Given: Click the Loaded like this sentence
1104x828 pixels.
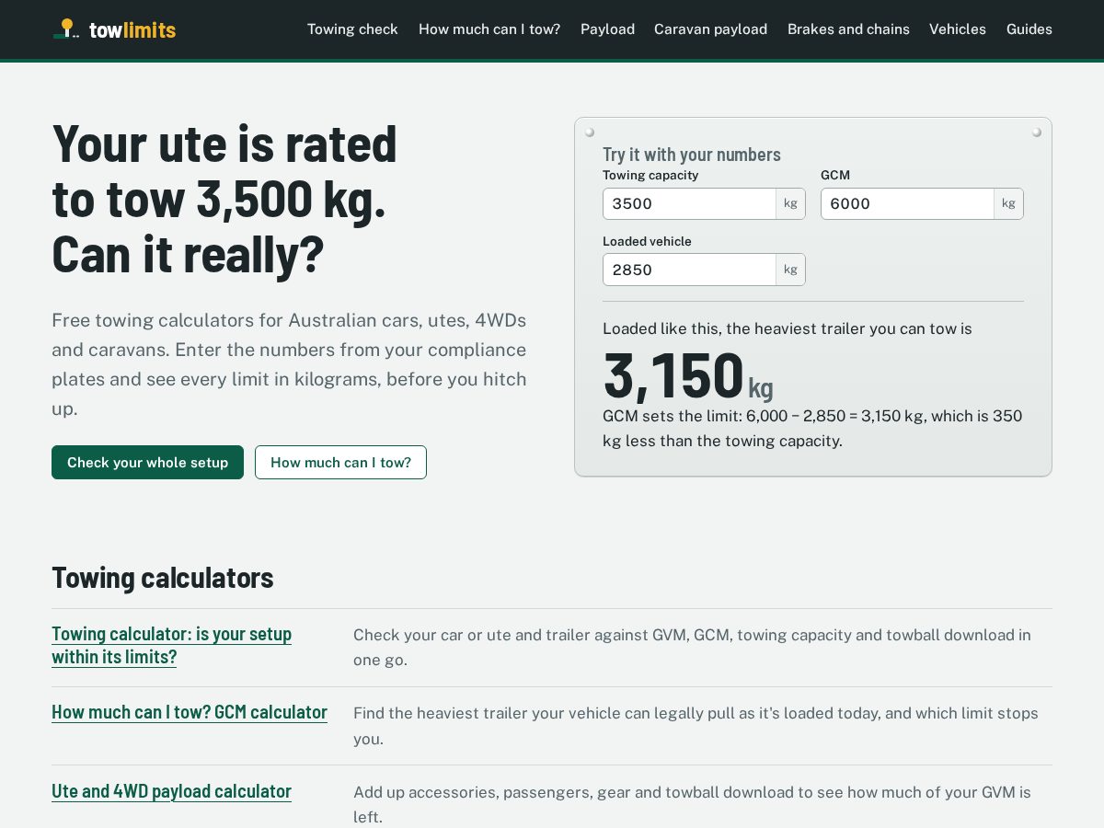Looking at the screenshot, I should pyautogui.click(x=788, y=328).
